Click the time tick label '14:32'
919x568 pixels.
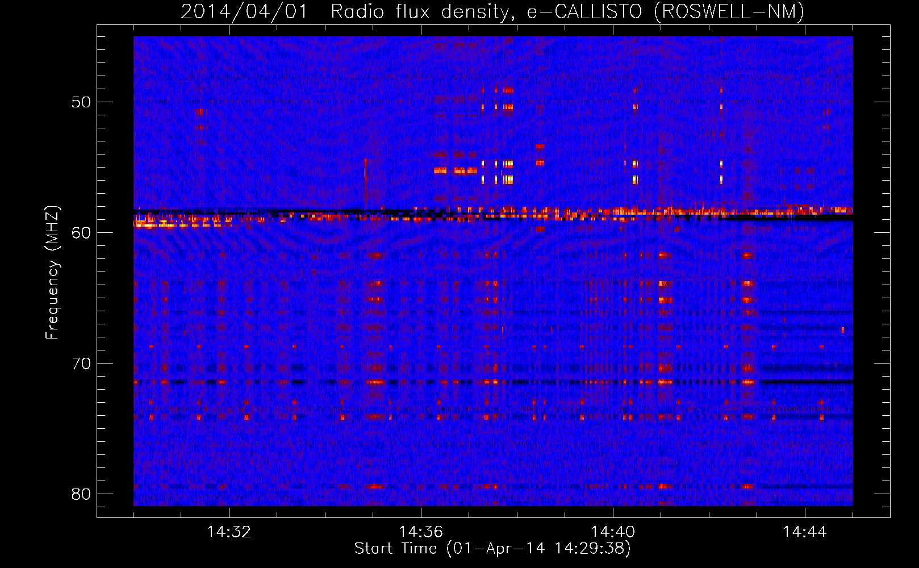[229, 532]
